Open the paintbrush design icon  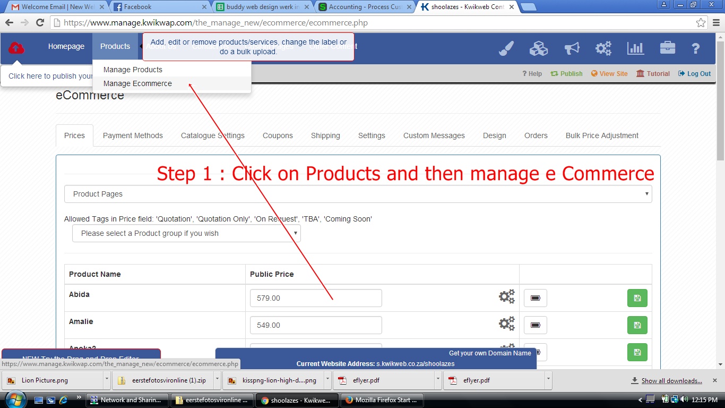506,48
